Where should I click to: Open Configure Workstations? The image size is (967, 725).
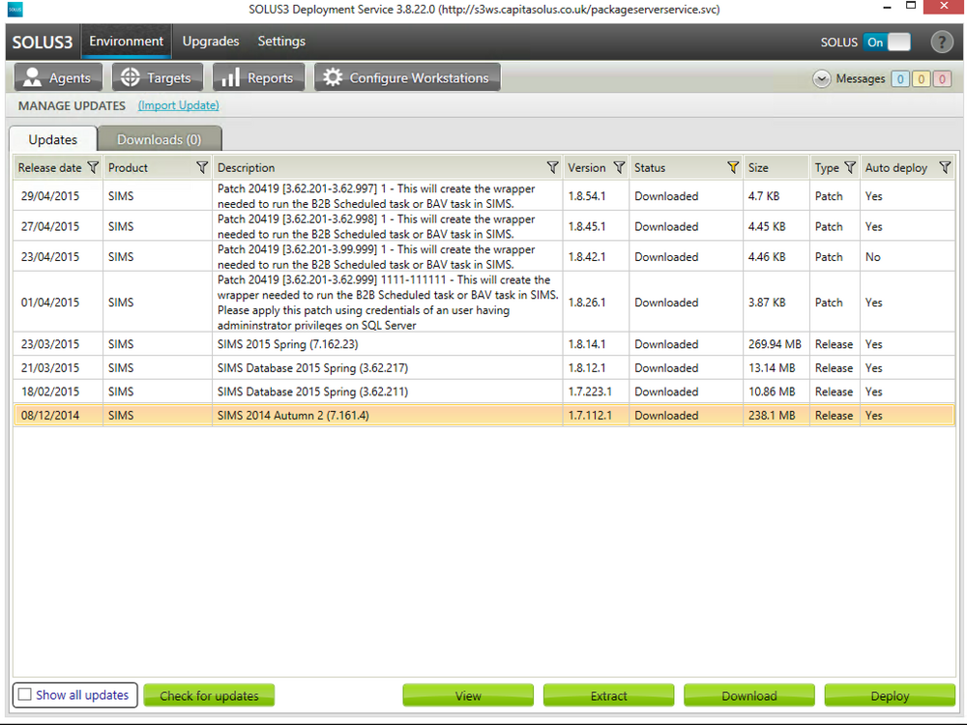click(x=407, y=77)
